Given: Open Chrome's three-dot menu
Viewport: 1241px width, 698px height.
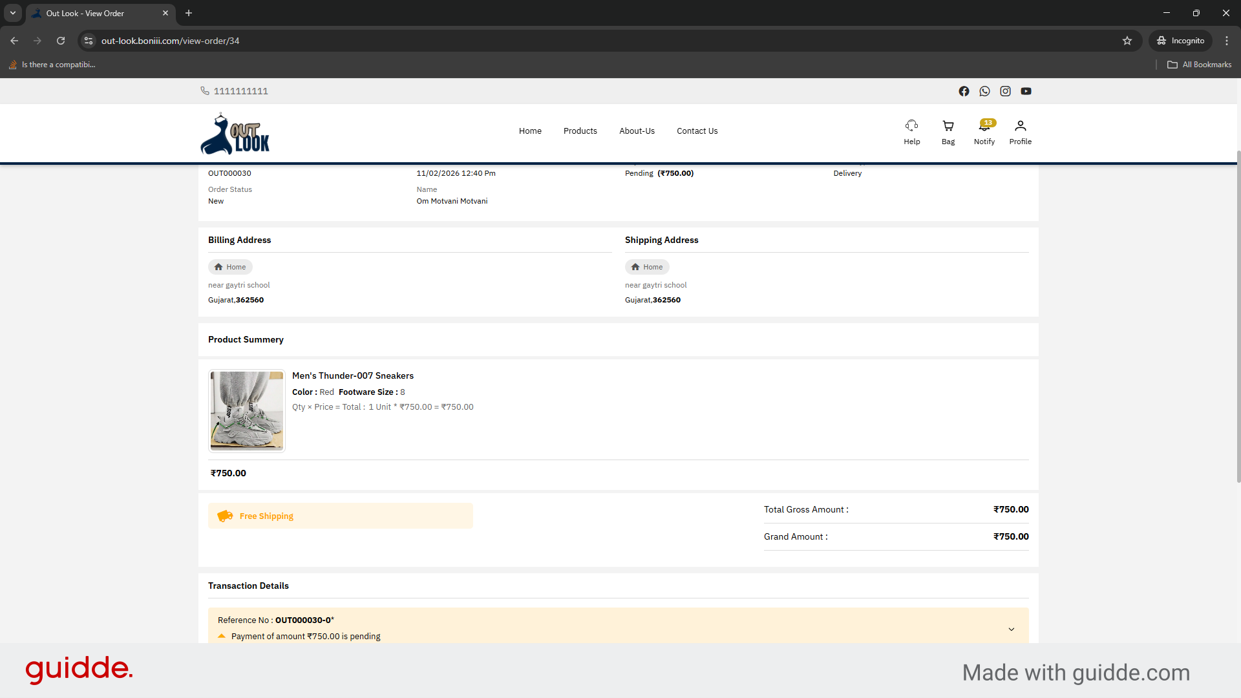Looking at the screenshot, I should point(1226,41).
